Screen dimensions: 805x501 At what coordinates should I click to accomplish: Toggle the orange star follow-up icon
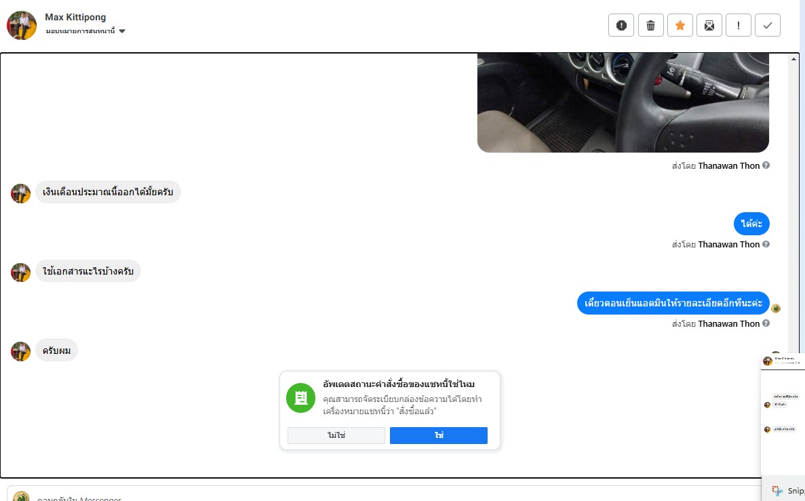(680, 25)
